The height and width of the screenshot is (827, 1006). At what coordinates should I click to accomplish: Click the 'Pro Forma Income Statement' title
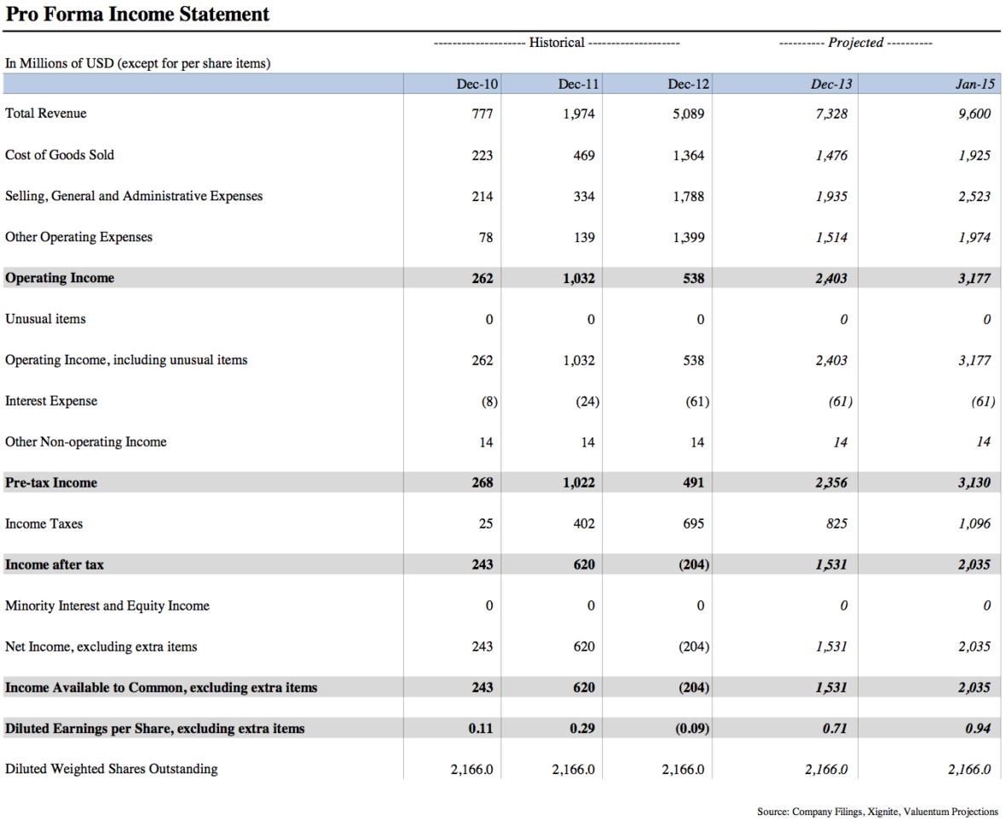click(137, 14)
